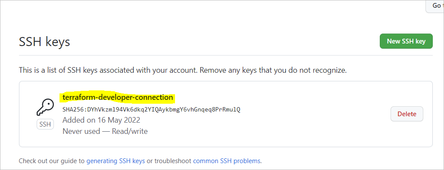The height and width of the screenshot is (170, 444).
Task: Click the SHA256 fingerprint hash string
Action: (x=151, y=109)
